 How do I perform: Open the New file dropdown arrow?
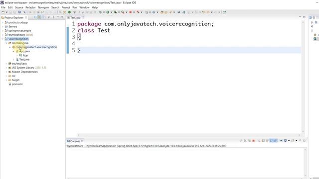point(6,12)
